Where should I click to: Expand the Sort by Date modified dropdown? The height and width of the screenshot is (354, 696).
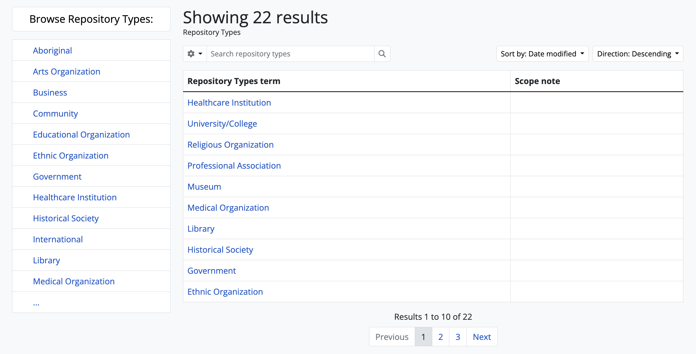pyautogui.click(x=542, y=54)
